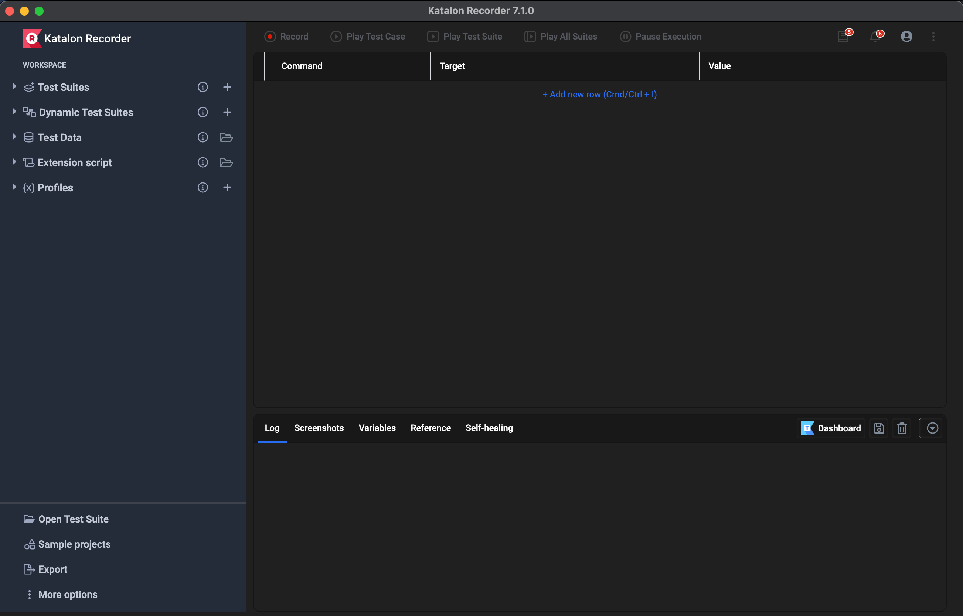963x616 pixels.
Task: Switch to the Reference tab
Action: point(431,428)
